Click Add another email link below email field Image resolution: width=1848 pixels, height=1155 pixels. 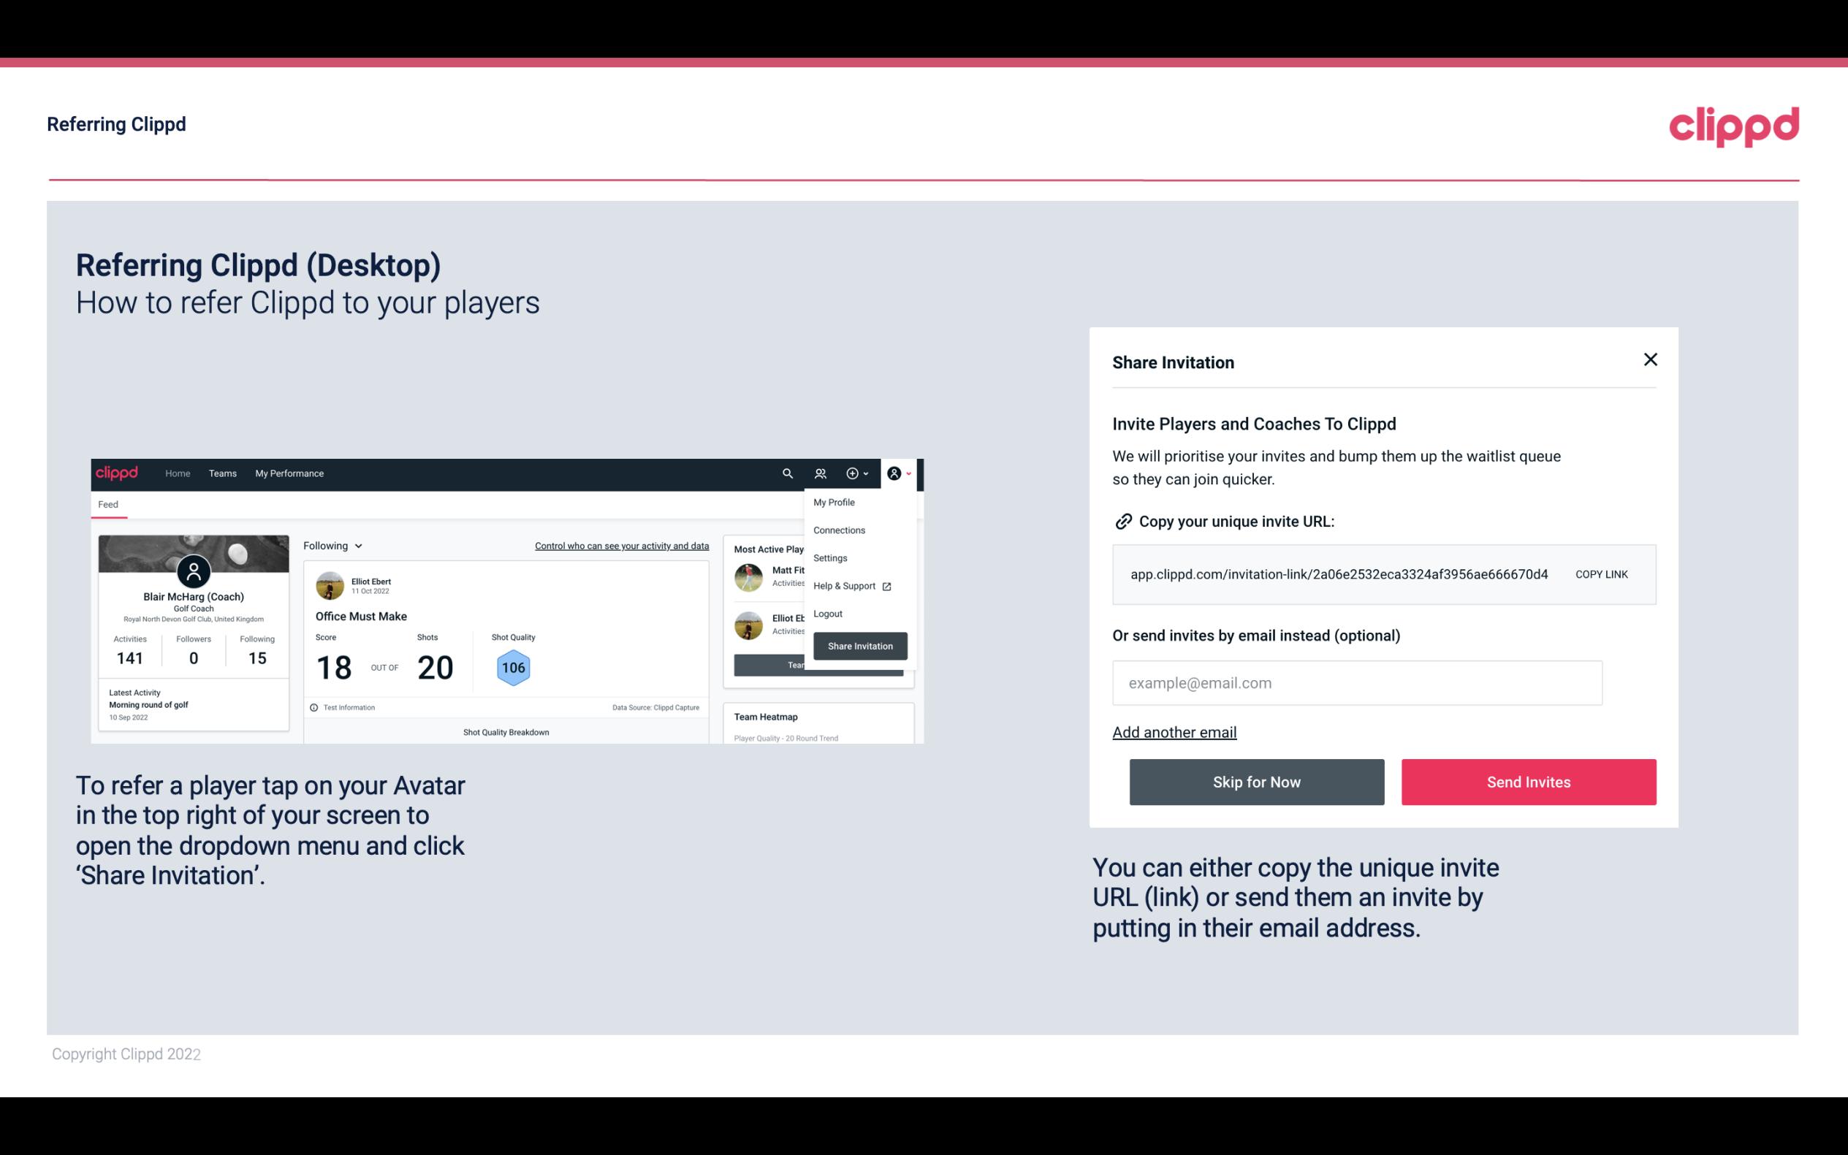click(1174, 732)
